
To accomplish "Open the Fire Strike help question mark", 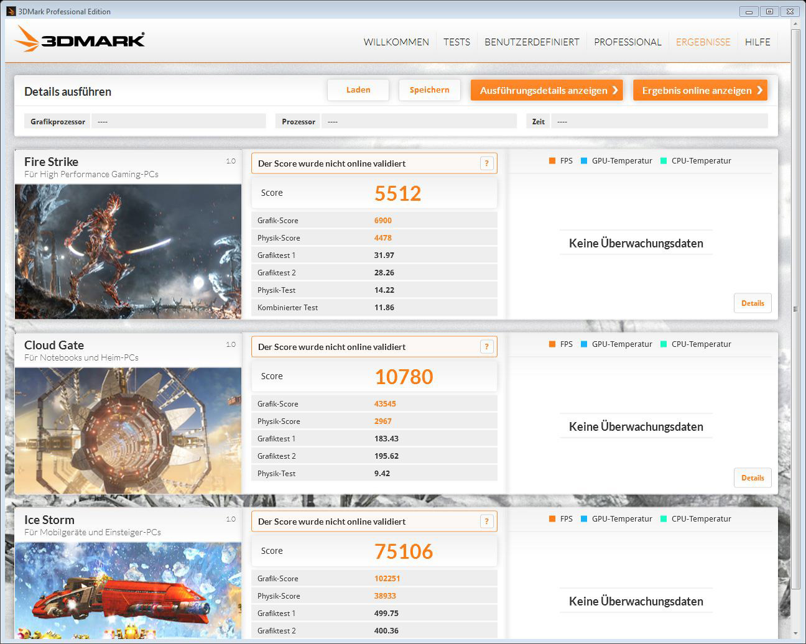I will [x=487, y=163].
